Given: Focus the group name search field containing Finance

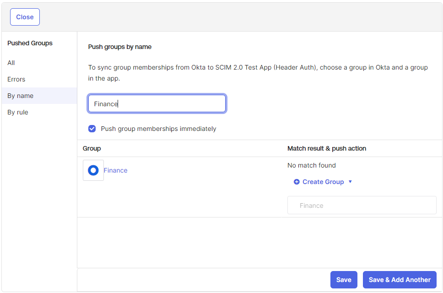Looking at the screenshot, I should coord(157,103).
